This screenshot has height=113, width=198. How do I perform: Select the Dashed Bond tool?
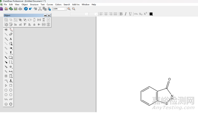[6, 44]
